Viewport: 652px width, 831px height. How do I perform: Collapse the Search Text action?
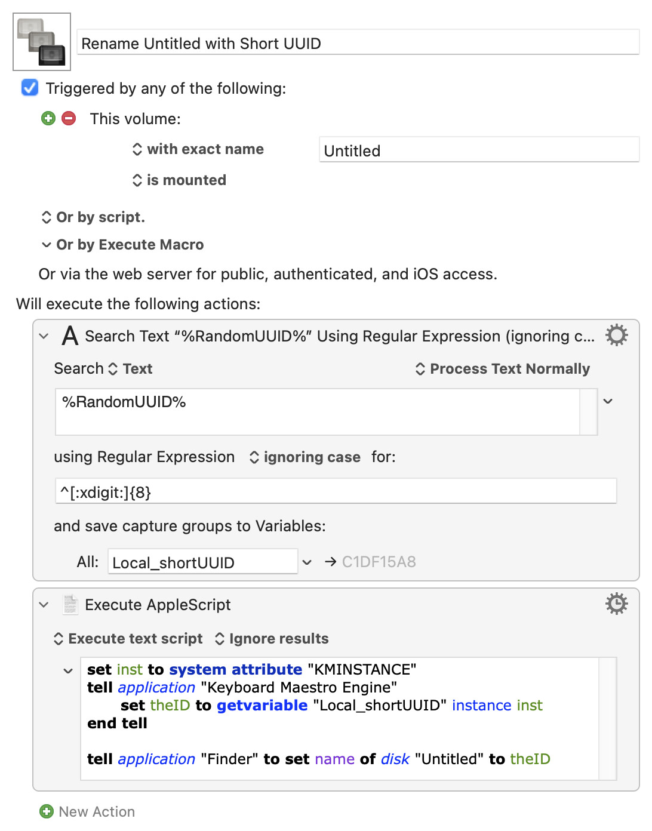[44, 336]
